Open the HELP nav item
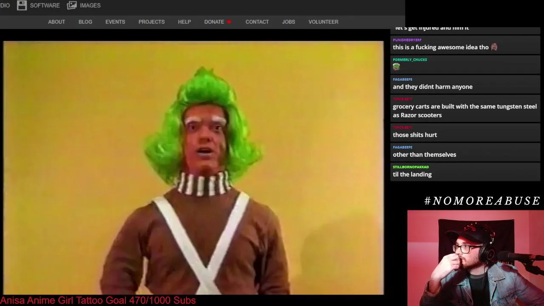Image resolution: width=544 pixels, height=306 pixels. tap(184, 22)
